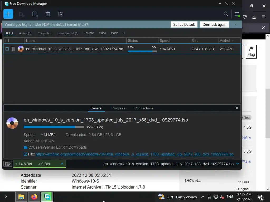270x202 pixels.
Task: Open the Uncompleted (1) filter tab
Action: tap(68, 33)
